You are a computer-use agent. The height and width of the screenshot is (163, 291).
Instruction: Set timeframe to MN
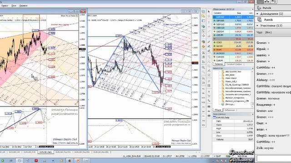203,125
